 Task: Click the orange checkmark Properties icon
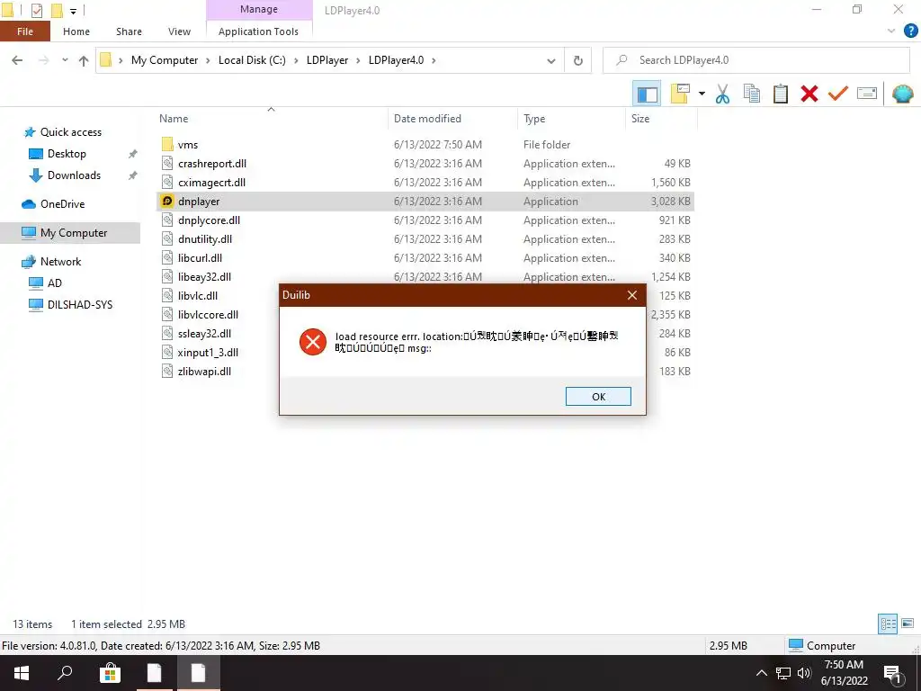[838, 94]
